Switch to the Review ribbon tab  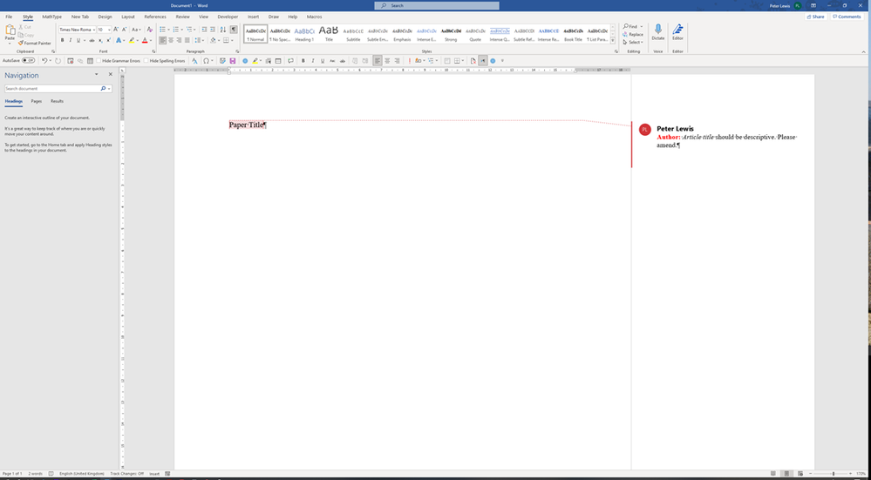click(183, 17)
